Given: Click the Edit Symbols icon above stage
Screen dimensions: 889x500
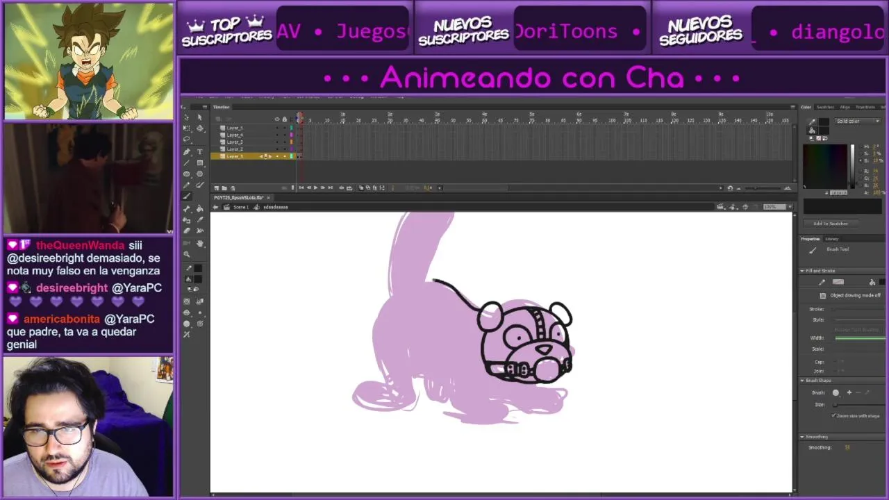Looking at the screenshot, I should pos(731,207).
